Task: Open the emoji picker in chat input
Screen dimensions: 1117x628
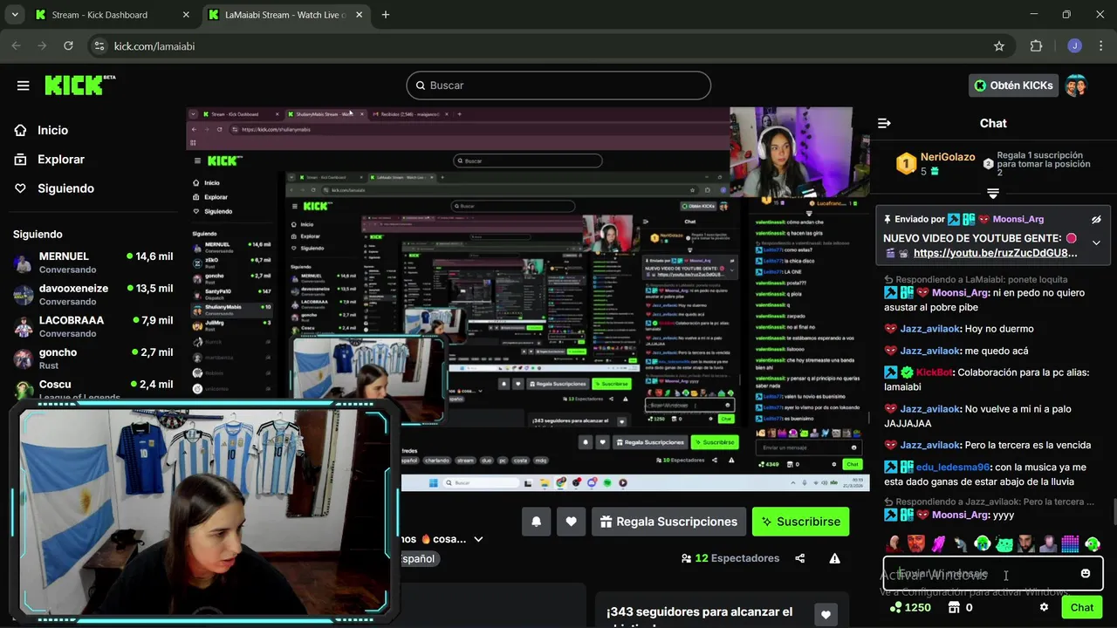Action: click(x=1085, y=573)
